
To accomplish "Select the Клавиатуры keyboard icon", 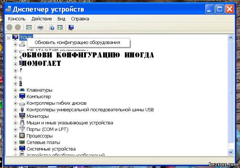I will [22, 90].
